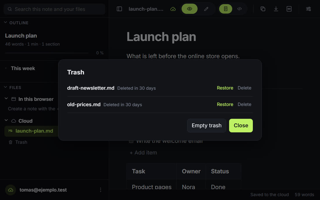Open the settings sliders icon
This screenshot has width=320, height=200.
308,9
